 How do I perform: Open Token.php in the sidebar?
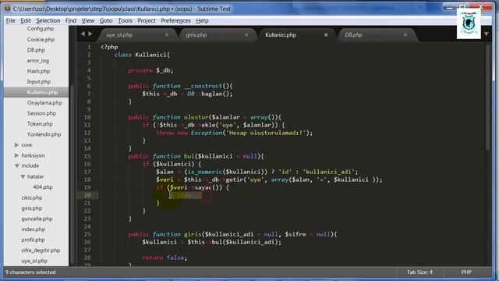coord(40,123)
